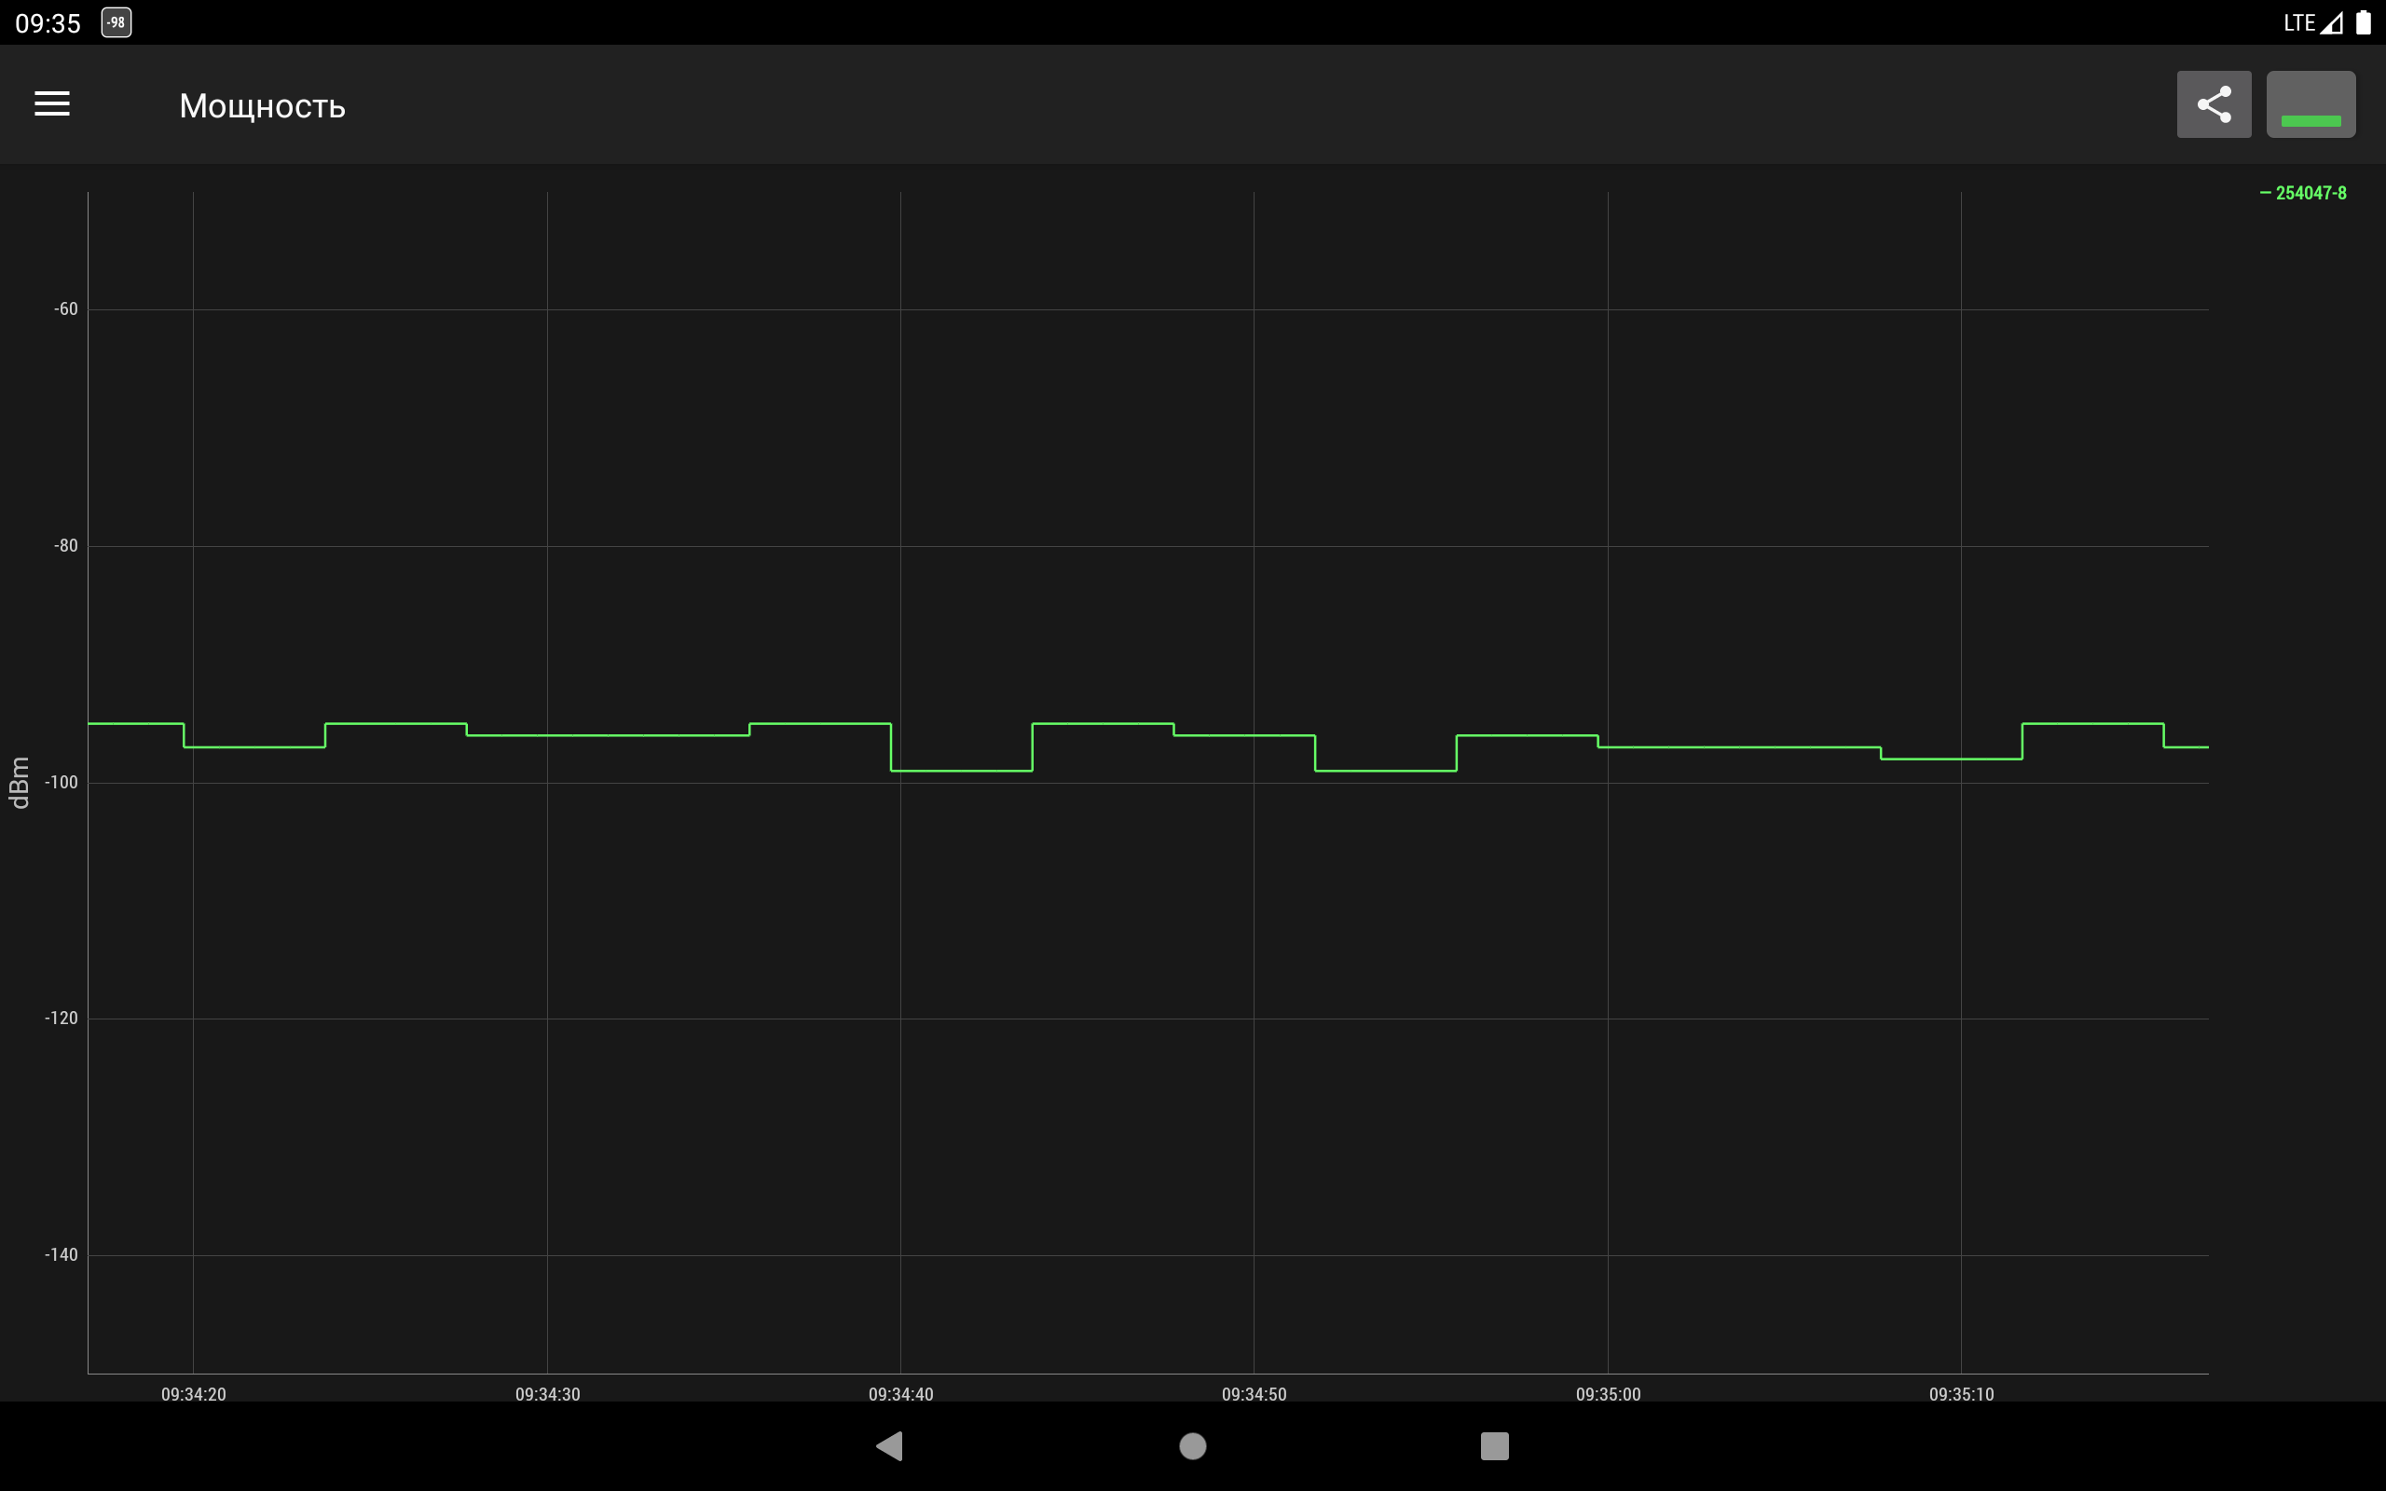
Task: Tap the Android recent apps square button
Action: pyautogui.click(x=1495, y=1445)
